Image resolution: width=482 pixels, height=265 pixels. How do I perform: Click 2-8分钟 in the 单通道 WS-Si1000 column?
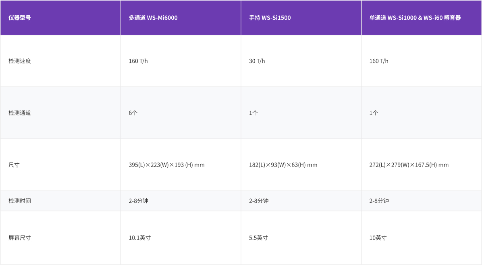[x=379, y=201]
